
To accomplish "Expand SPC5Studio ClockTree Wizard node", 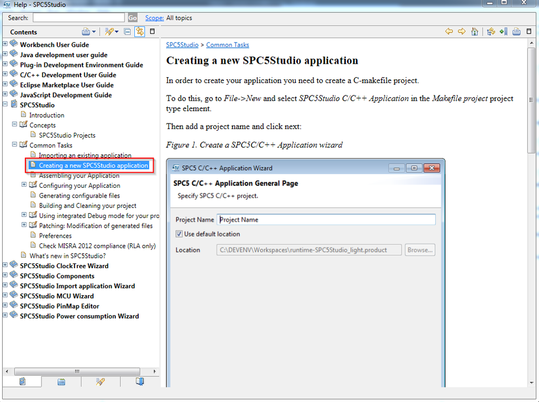I will [x=5, y=265].
